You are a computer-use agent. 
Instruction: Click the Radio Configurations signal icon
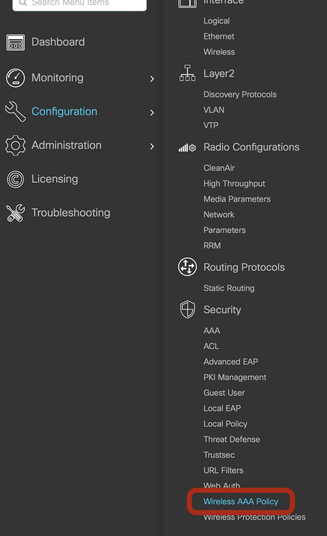pos(187,148)
